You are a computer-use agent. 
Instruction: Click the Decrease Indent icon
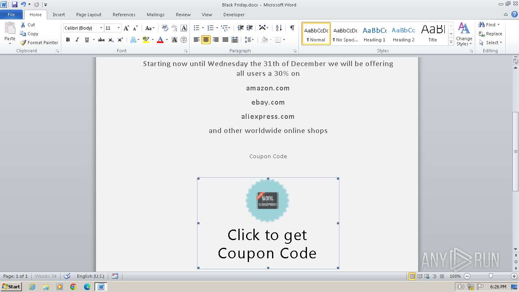[240, 28]
